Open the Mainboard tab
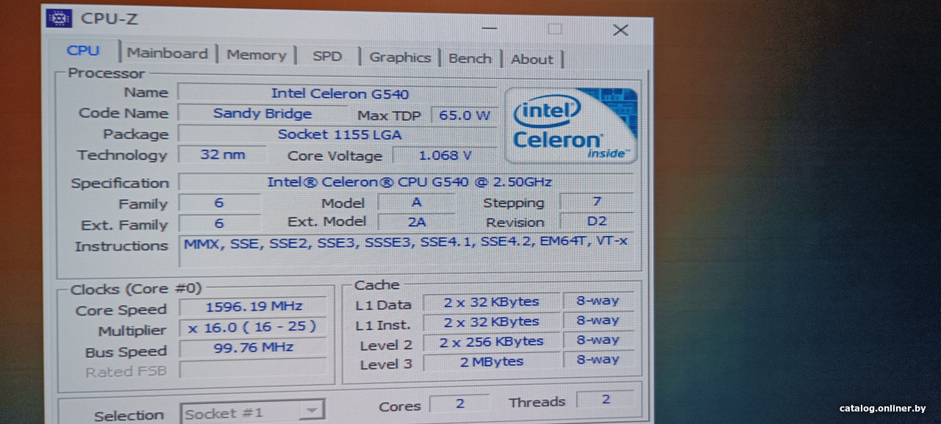Screen dimensions: 941x424 [x=168, y=54]
